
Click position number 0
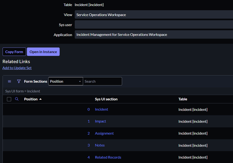[89, 109]
